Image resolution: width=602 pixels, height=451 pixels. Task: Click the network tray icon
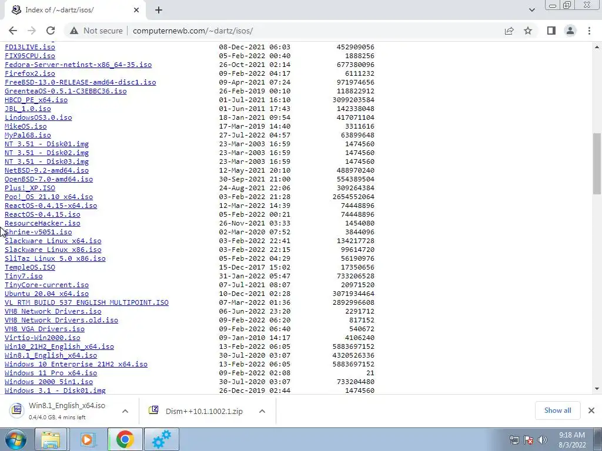tap(514, 440)
